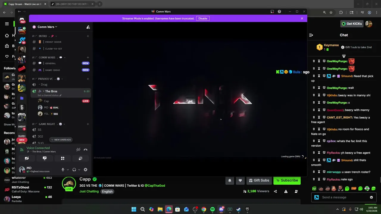
Task: Toggle noise suppression in Voice Connected panel
Action: pos(78,150)
